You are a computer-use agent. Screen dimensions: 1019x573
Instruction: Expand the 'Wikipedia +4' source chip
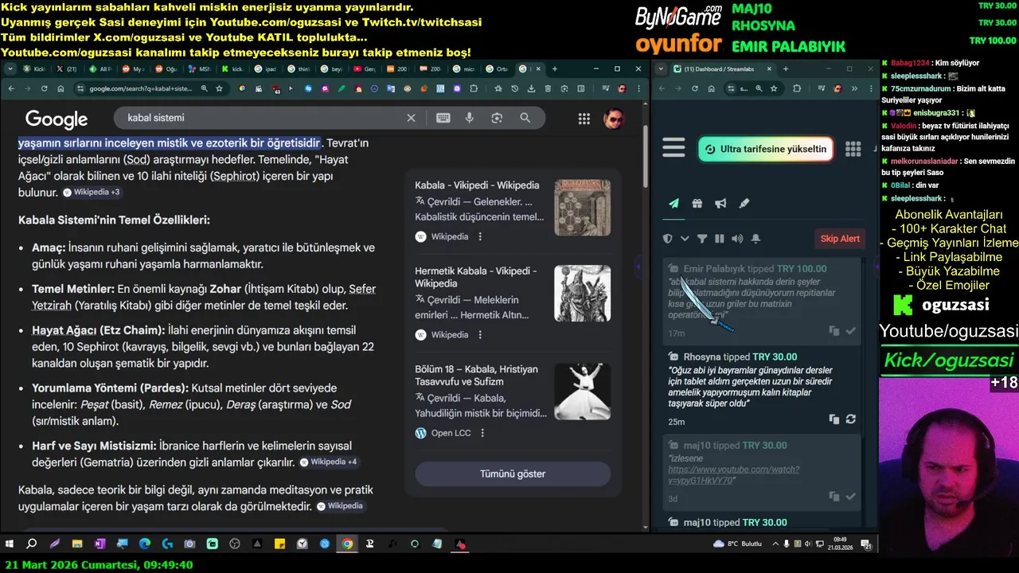(329, 462)
